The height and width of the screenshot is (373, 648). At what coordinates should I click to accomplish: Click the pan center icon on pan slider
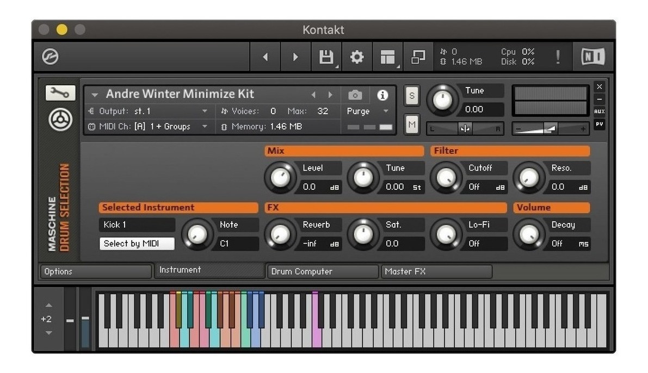click(465, 129)
